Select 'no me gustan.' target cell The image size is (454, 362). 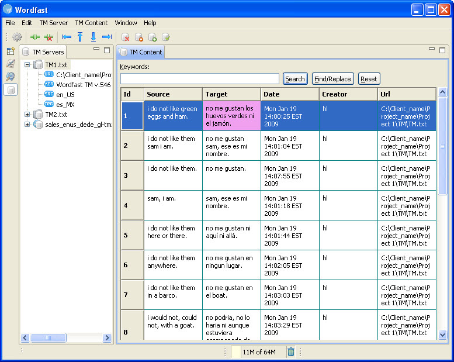[x=231, y=175]
